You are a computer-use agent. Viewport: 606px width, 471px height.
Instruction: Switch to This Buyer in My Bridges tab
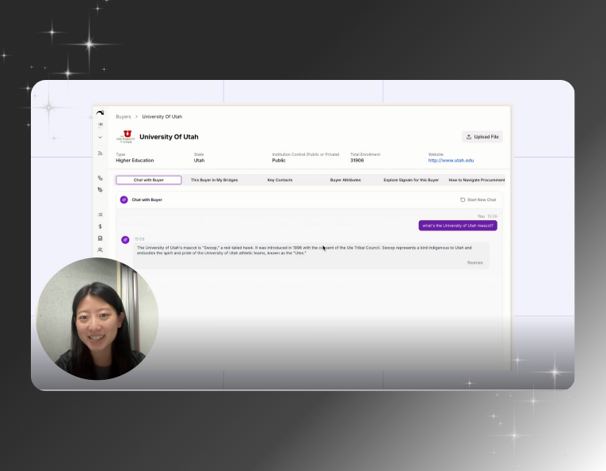tap(214, 180)
